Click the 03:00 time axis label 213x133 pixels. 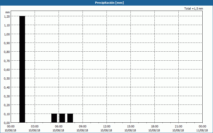(35, 127)
